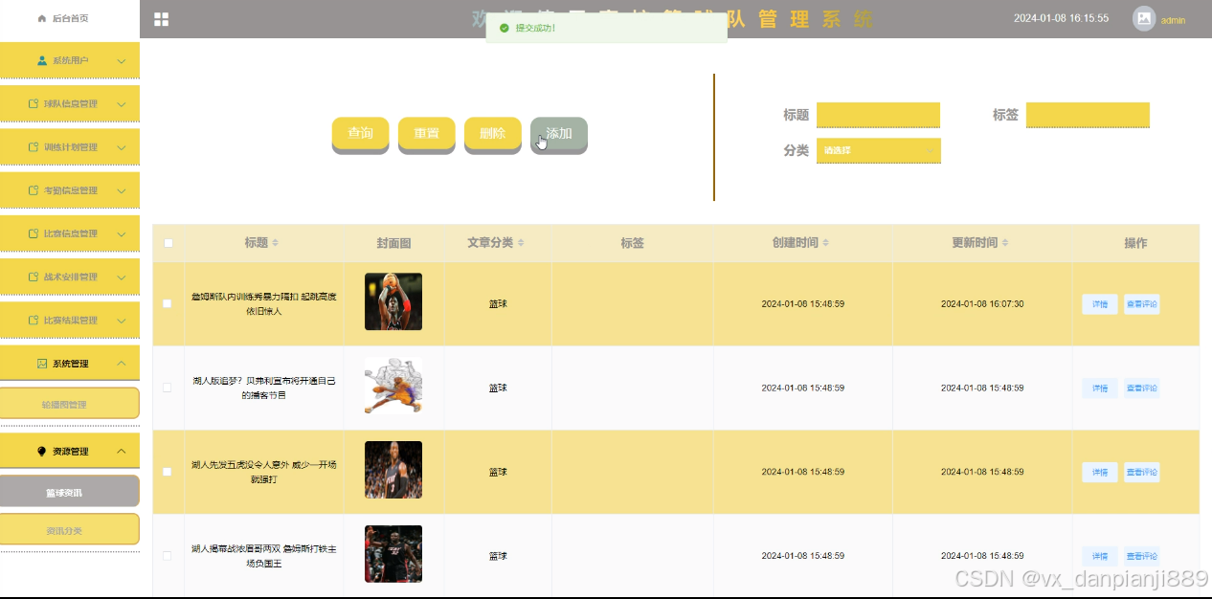Click the icon beside 比赛信息管理

point(34,233)
